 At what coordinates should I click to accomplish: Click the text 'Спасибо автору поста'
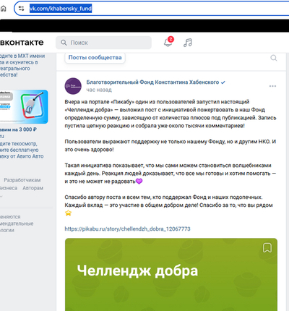tap(93, 197)
